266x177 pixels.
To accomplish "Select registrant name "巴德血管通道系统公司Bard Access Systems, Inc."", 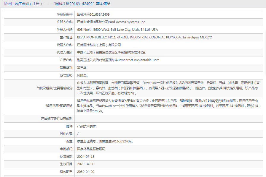I will (111, 22).
